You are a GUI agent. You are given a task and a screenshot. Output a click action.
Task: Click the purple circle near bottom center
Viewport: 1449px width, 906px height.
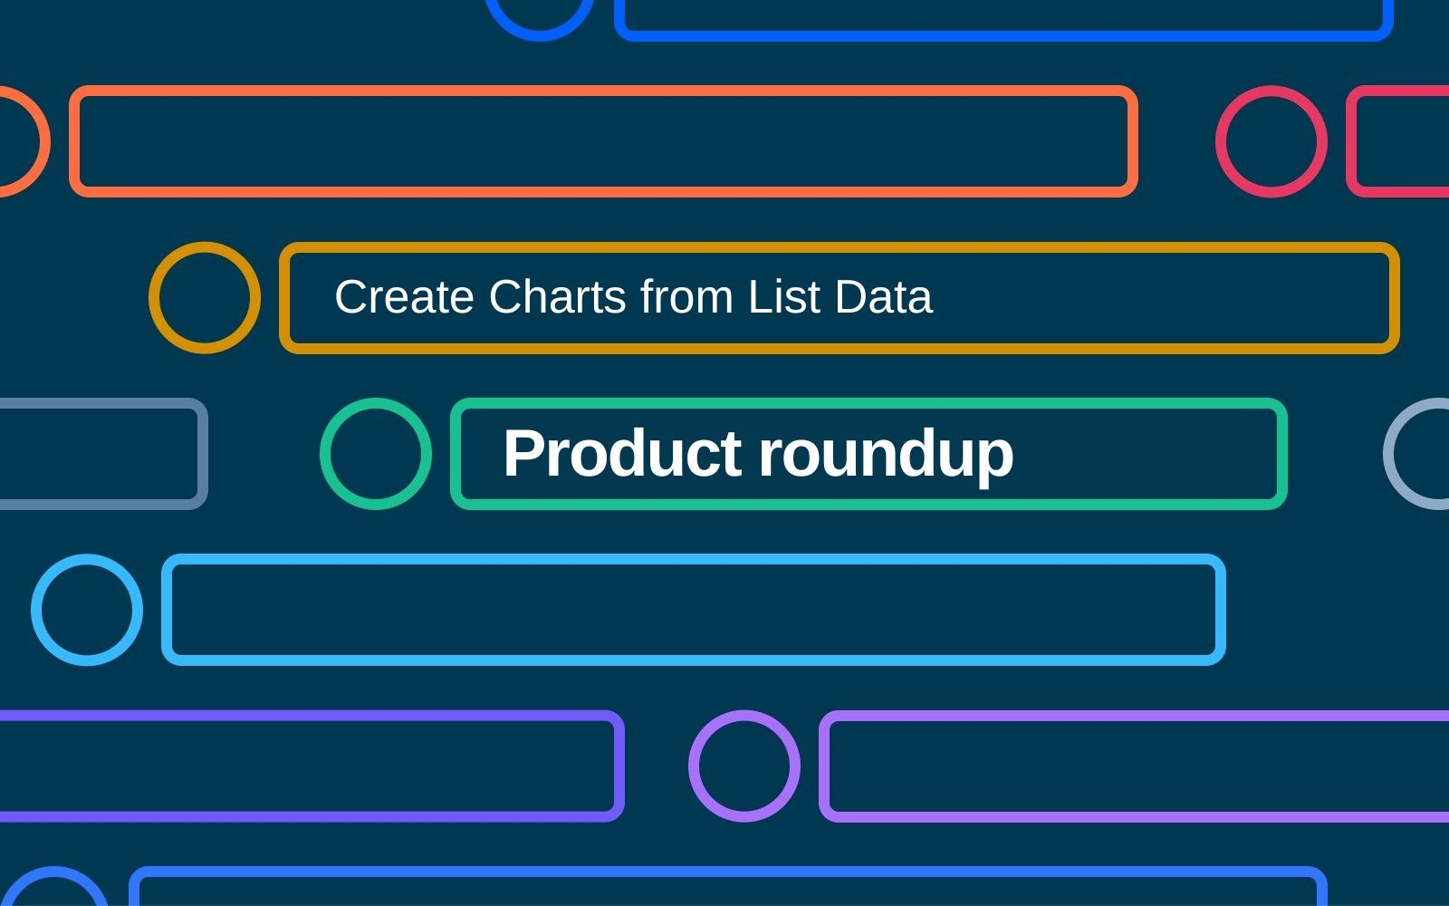pyautogui.click(x=744, y=766)
